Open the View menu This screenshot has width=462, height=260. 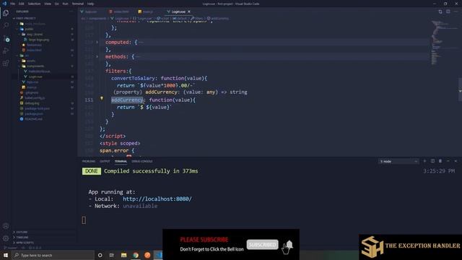[48, 4]
